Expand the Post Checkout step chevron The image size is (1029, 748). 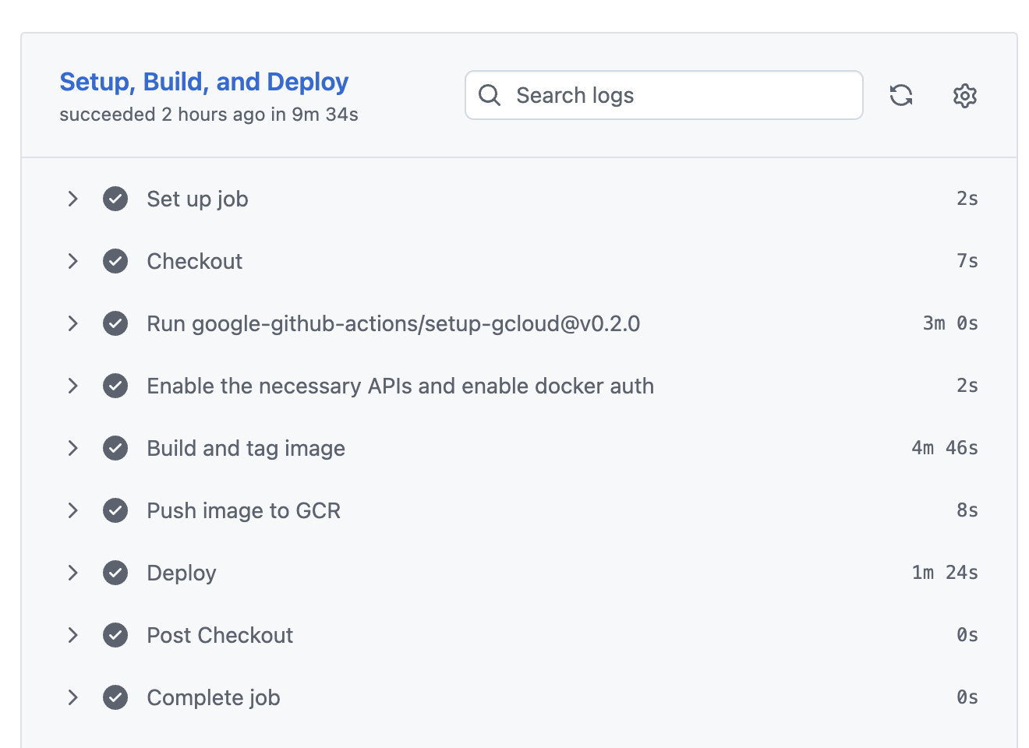click(x=72, y=635)
